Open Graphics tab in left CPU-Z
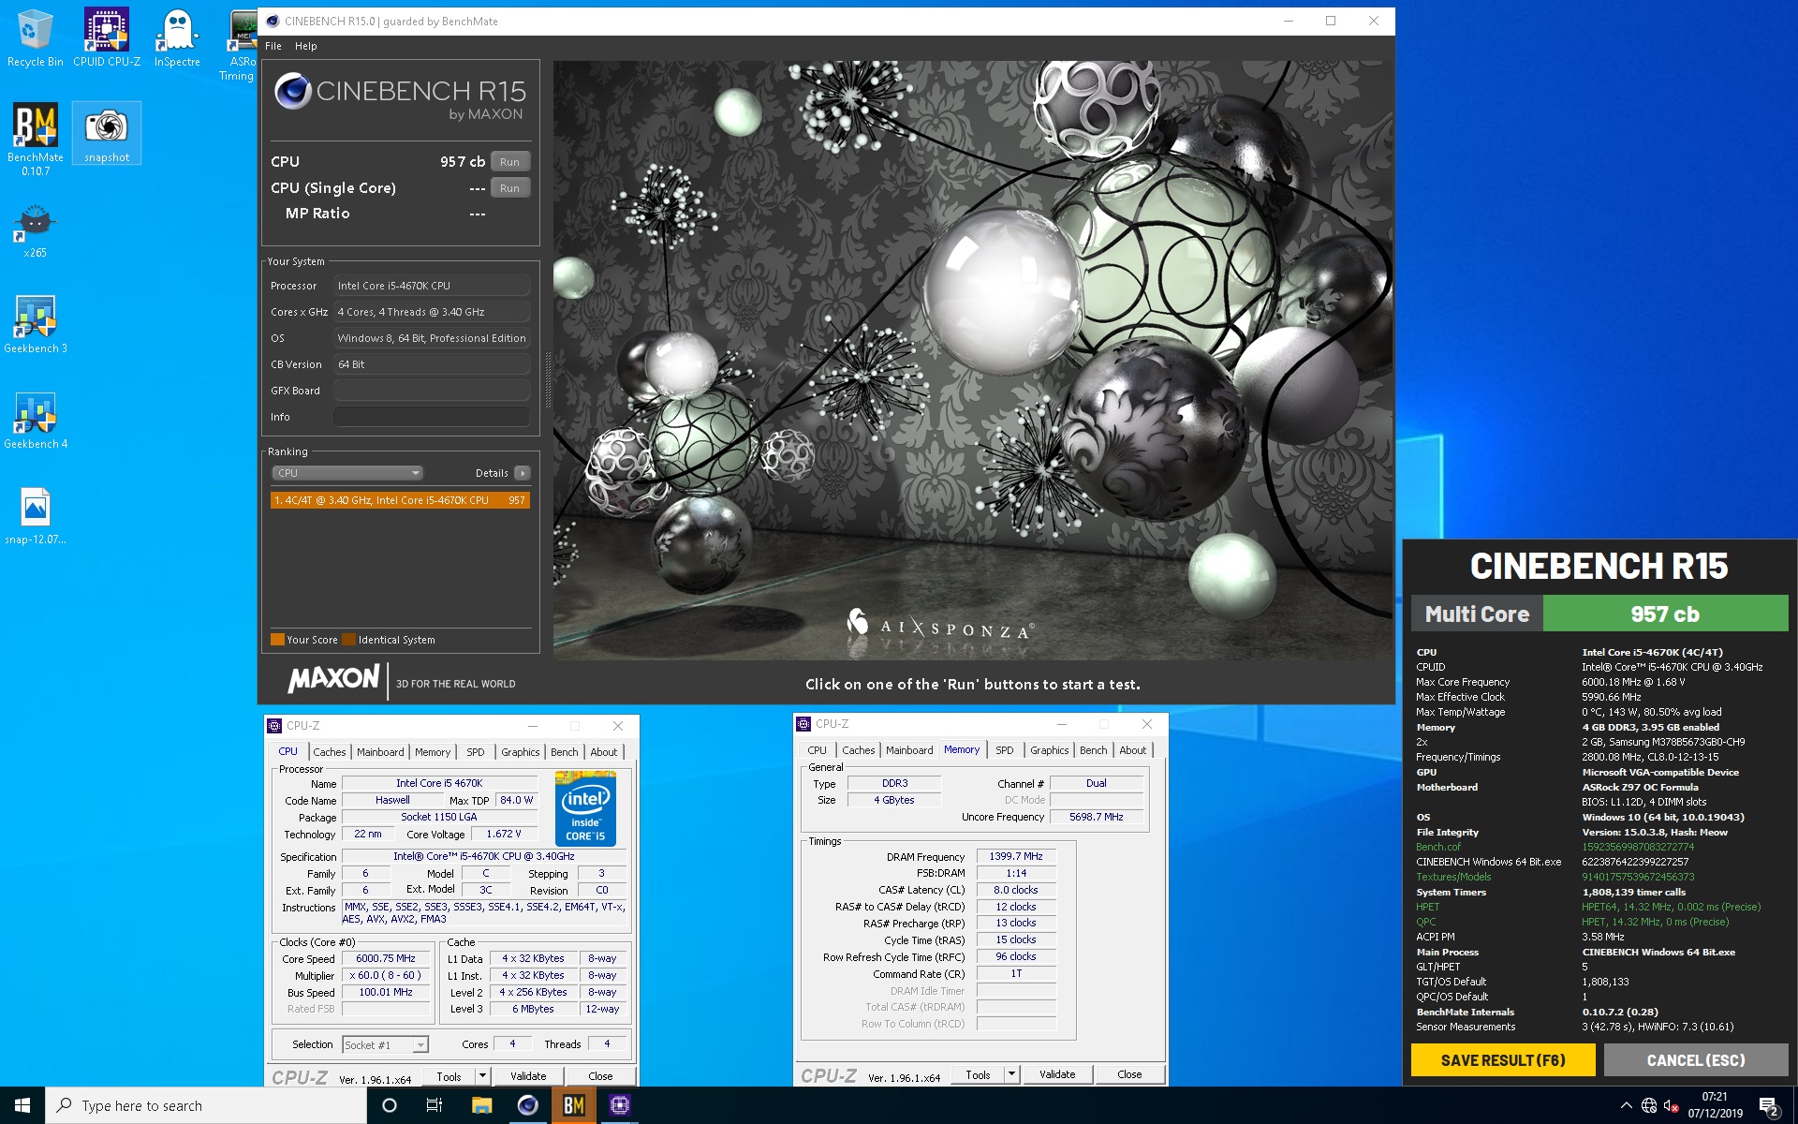This screenshot has height=1124, width=1798. pyautogui.click(x=520, y=752)
